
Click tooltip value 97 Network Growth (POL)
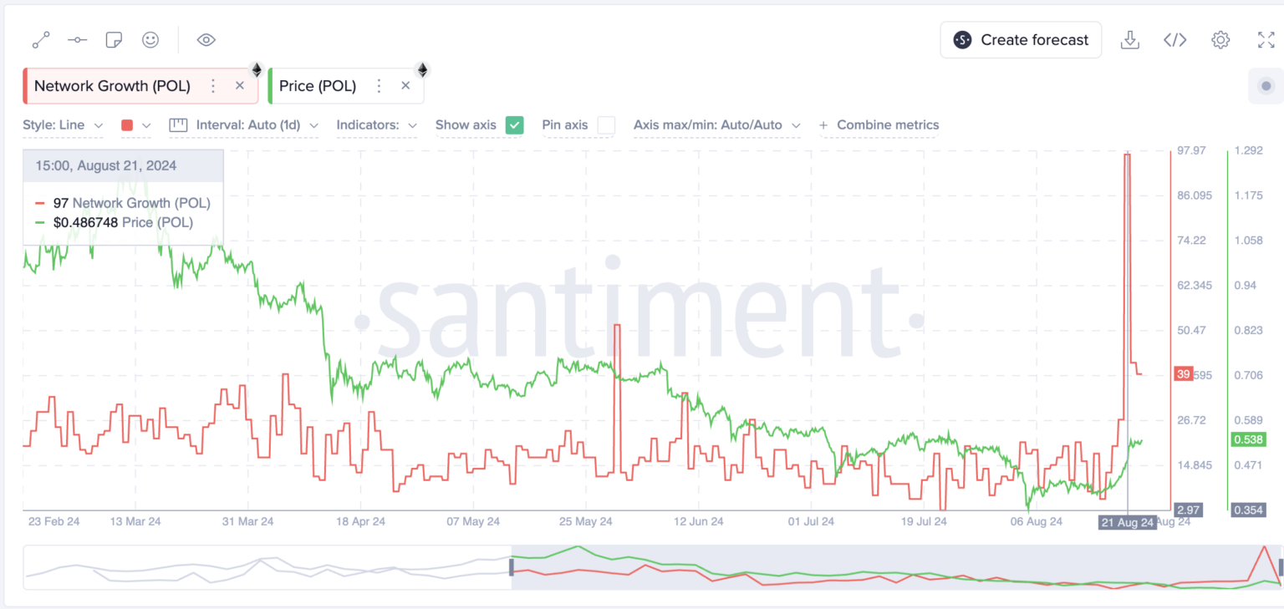(132, 203)
